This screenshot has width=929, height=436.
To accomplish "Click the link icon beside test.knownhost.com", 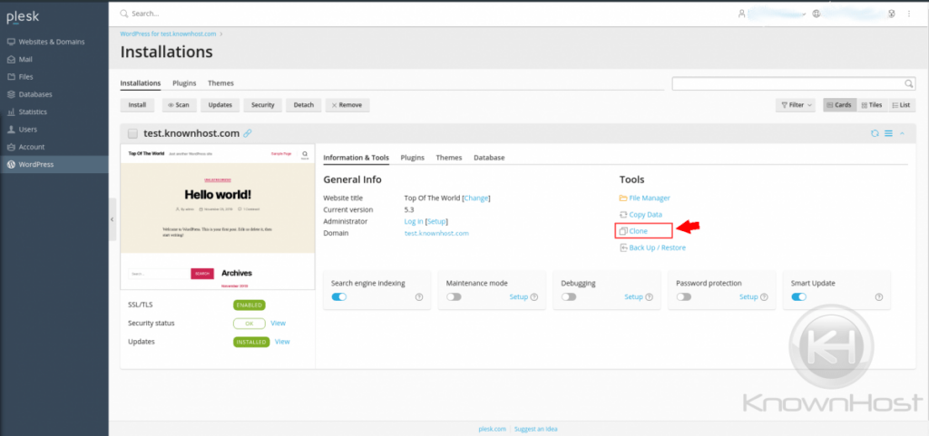I will click(x=248, y=133).
